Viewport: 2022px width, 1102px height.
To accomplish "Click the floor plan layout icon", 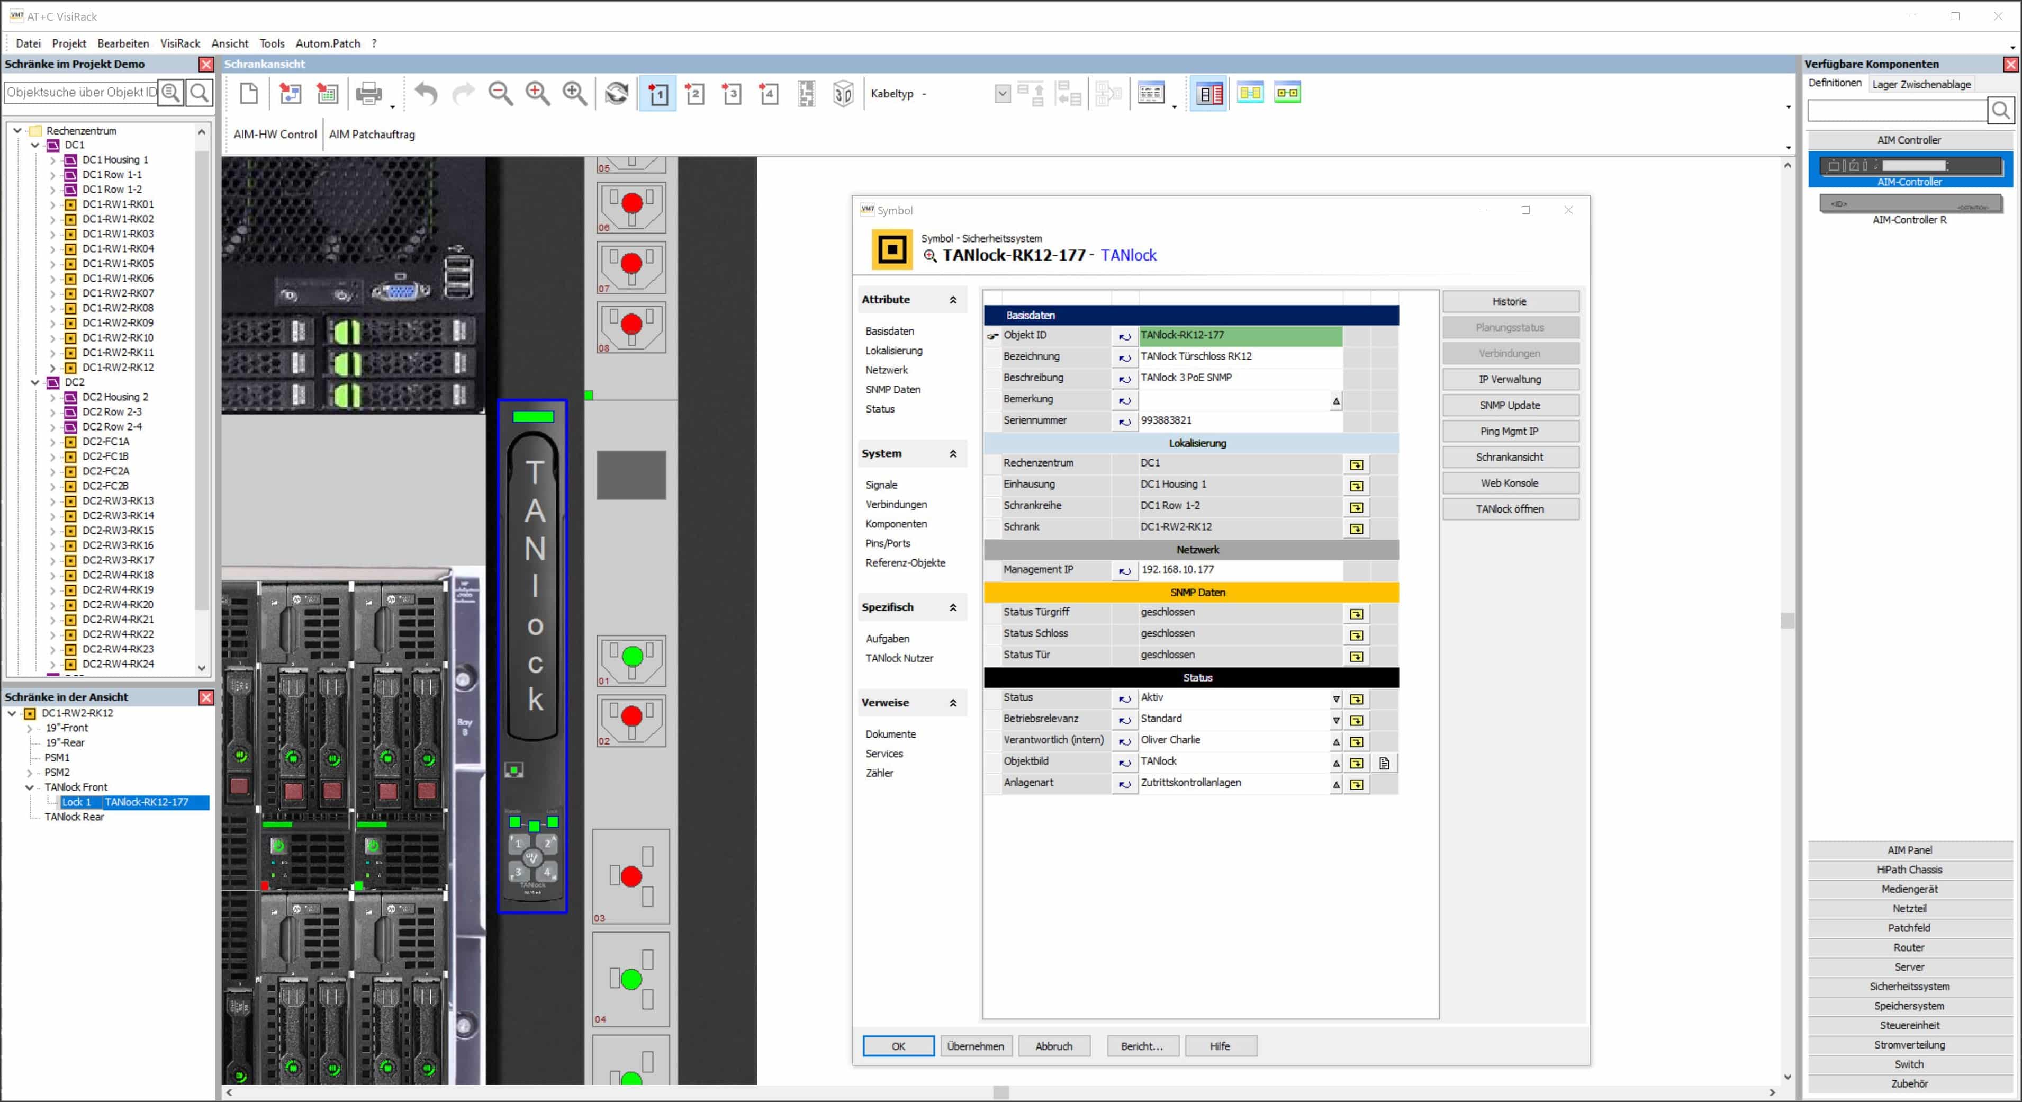I will (806, 94).
